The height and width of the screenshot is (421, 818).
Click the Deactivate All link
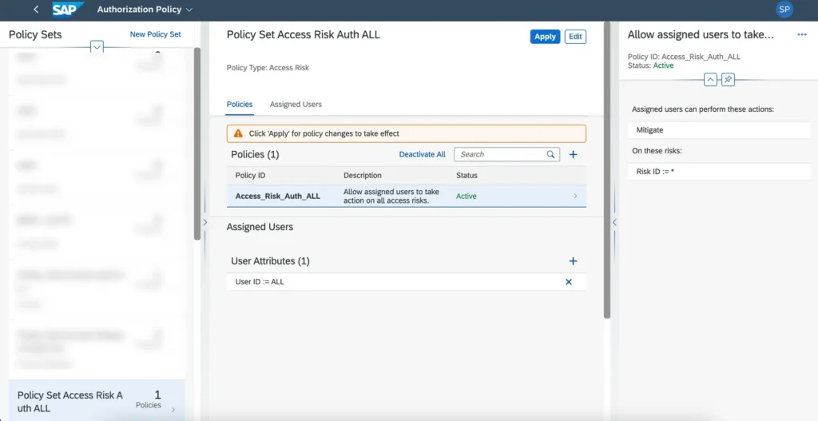pos(422,154)
